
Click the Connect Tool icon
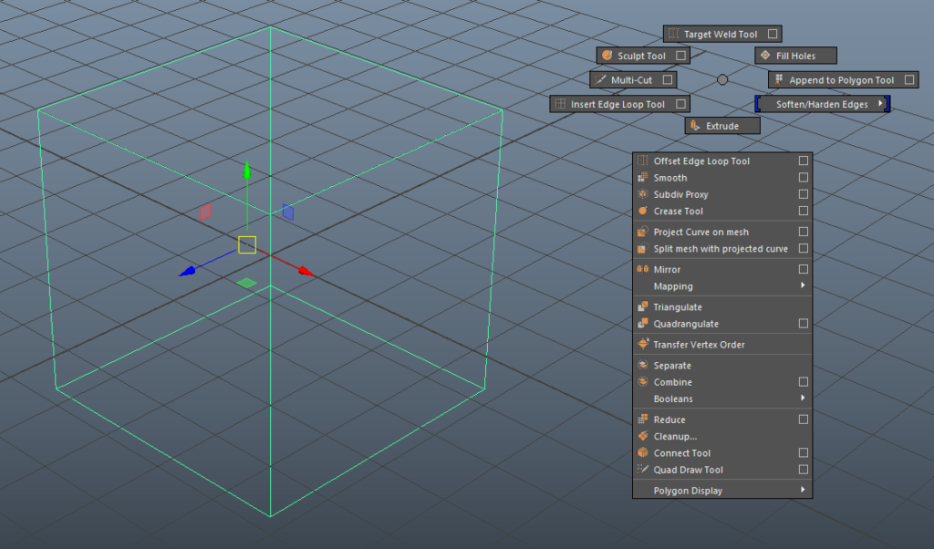tap(643, 452)
